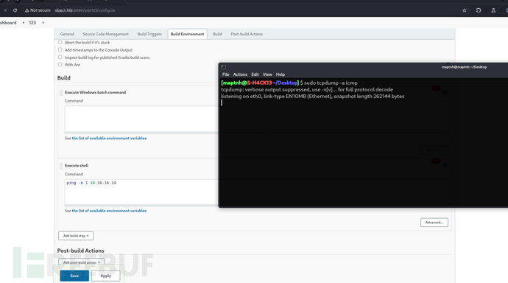This screenshot has height=283, width=508.
Task: Grab the Execute Windows batch command drag handle
Action: [61, 93]
